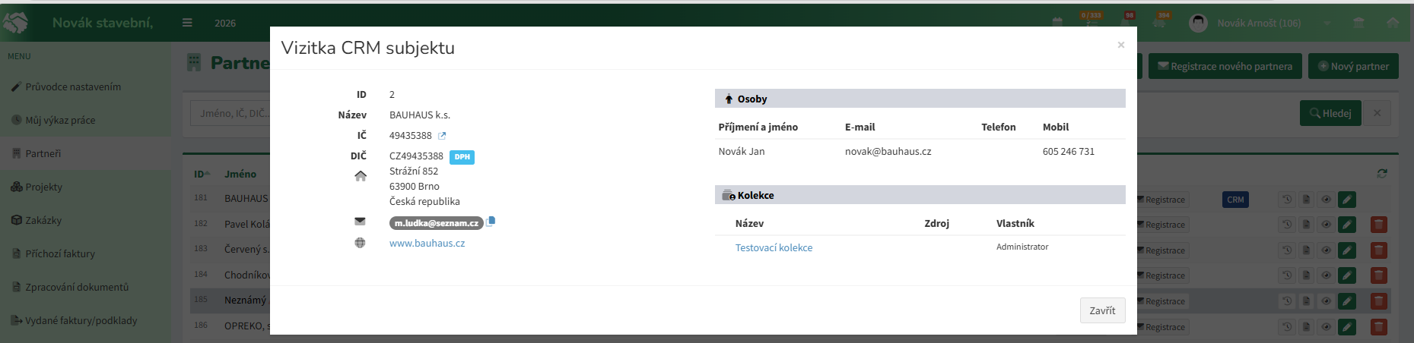Viewport: 1414px width, 343px height.
Task: Click the eye icon in row 183
Action: click(x=1327, y=250)
